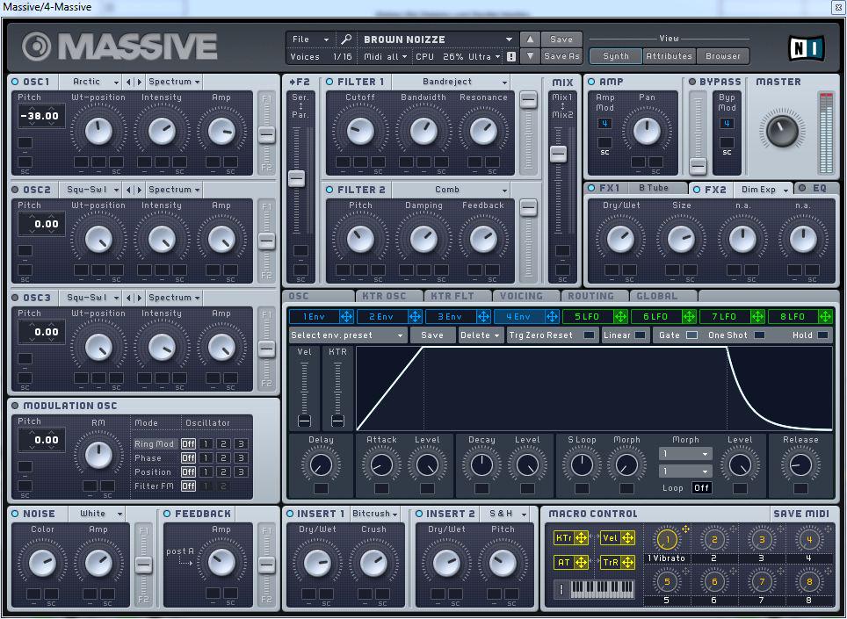This screenshot has width=847, height=619.
Task: Click the envelope Save button
Action: point(432,335)
